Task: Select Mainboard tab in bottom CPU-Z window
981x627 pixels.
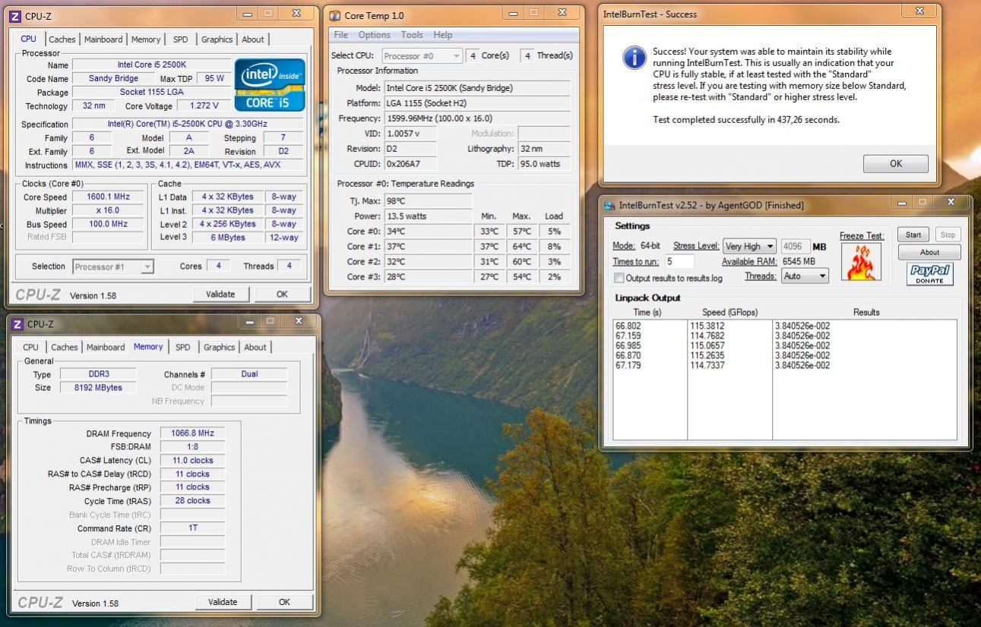Action: (x=106, y=348)
